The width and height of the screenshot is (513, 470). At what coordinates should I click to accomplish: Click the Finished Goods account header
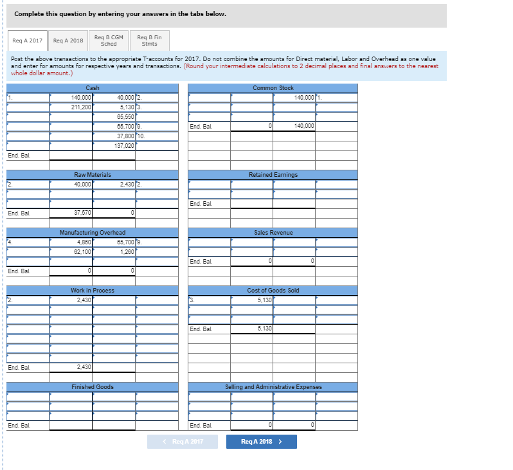pyautogui.click(x=93, y=387)
